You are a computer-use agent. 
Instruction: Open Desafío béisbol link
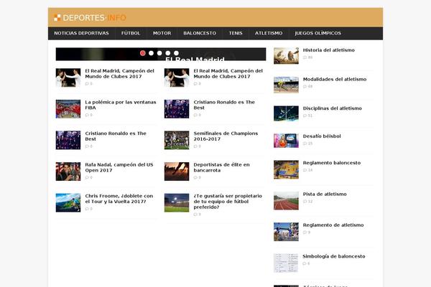tap(322, 136)
